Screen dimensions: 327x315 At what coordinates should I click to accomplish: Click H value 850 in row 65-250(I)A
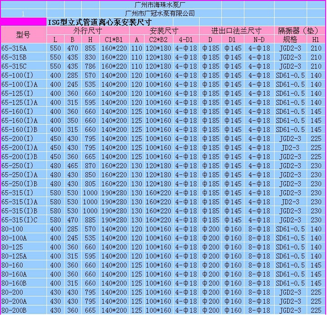click(90, 174)
